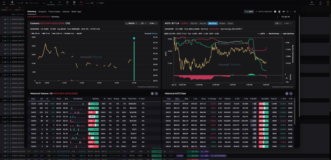
Task: Click the link chain icon in header
Action: tap(284, 12)
